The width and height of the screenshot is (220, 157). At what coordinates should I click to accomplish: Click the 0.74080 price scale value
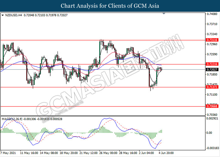[212, 14]
